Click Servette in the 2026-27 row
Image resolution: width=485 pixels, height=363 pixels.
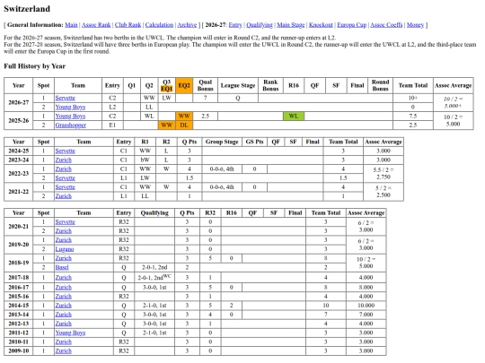pos(66,98)
